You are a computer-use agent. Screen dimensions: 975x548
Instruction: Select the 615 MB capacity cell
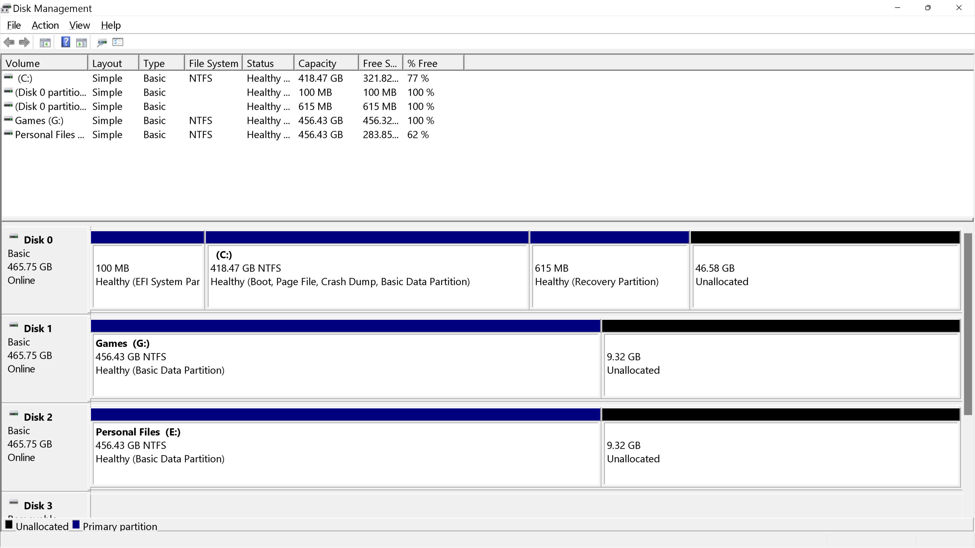point(315,106)
